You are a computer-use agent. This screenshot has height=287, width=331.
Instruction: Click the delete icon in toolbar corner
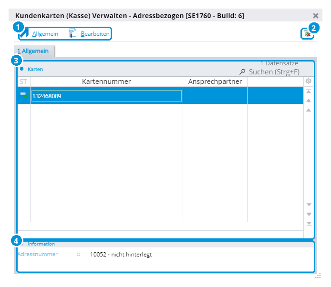[308, 33]
